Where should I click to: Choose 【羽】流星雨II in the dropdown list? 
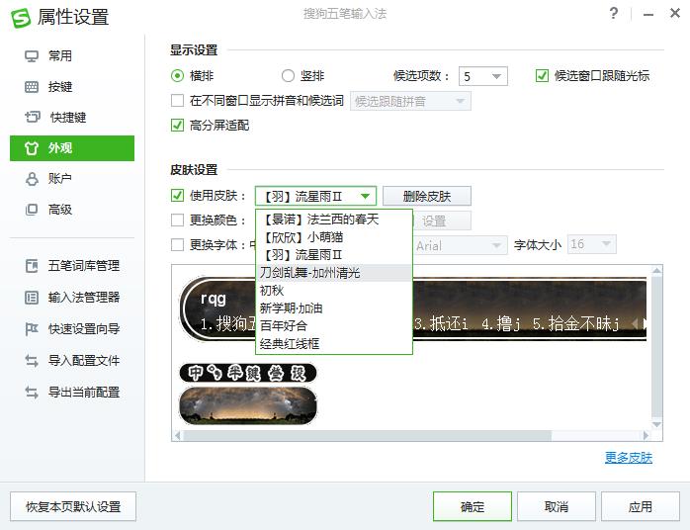coord(334,255)
